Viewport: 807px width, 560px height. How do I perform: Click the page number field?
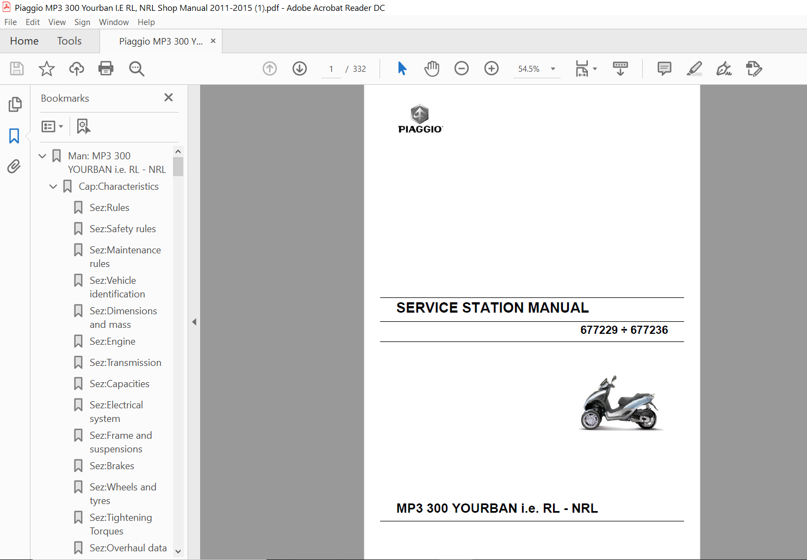(x=331, y=69)
